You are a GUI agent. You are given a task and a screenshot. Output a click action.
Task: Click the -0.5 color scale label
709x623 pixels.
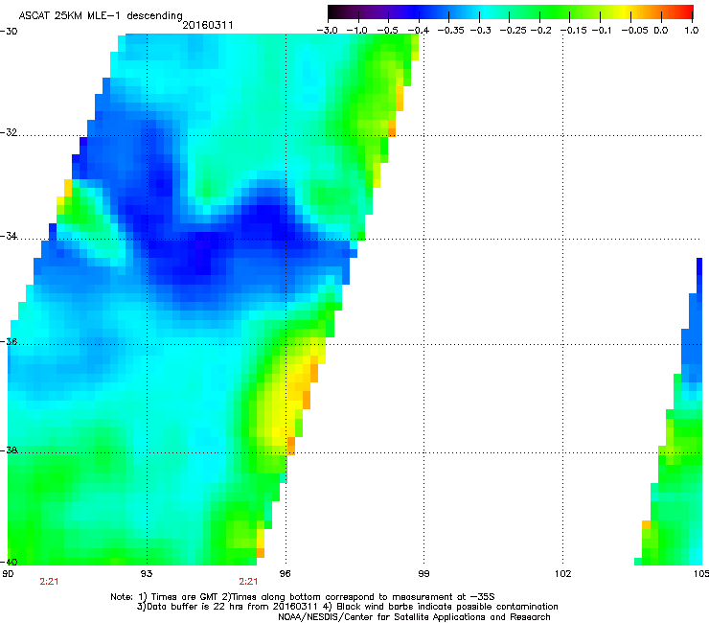pos(387,31)
